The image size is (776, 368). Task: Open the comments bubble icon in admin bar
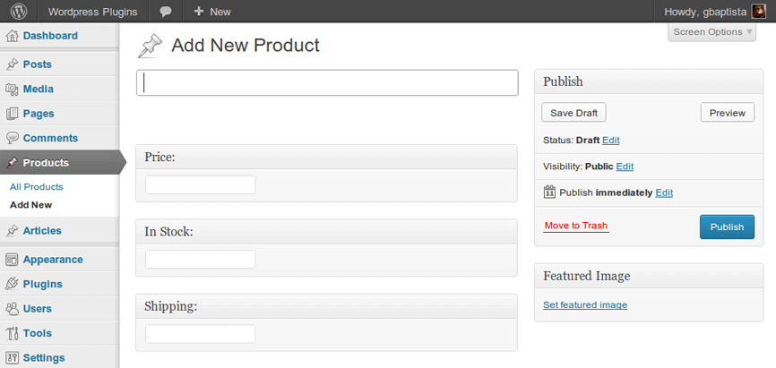[166, 12]
